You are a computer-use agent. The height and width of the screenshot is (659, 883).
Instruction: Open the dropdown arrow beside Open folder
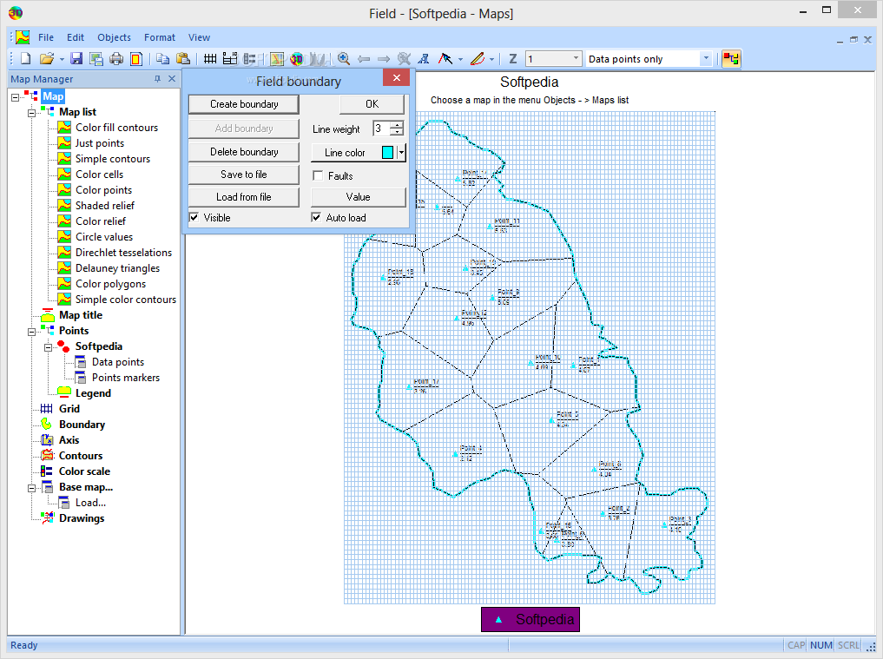[x=62, y=59]
